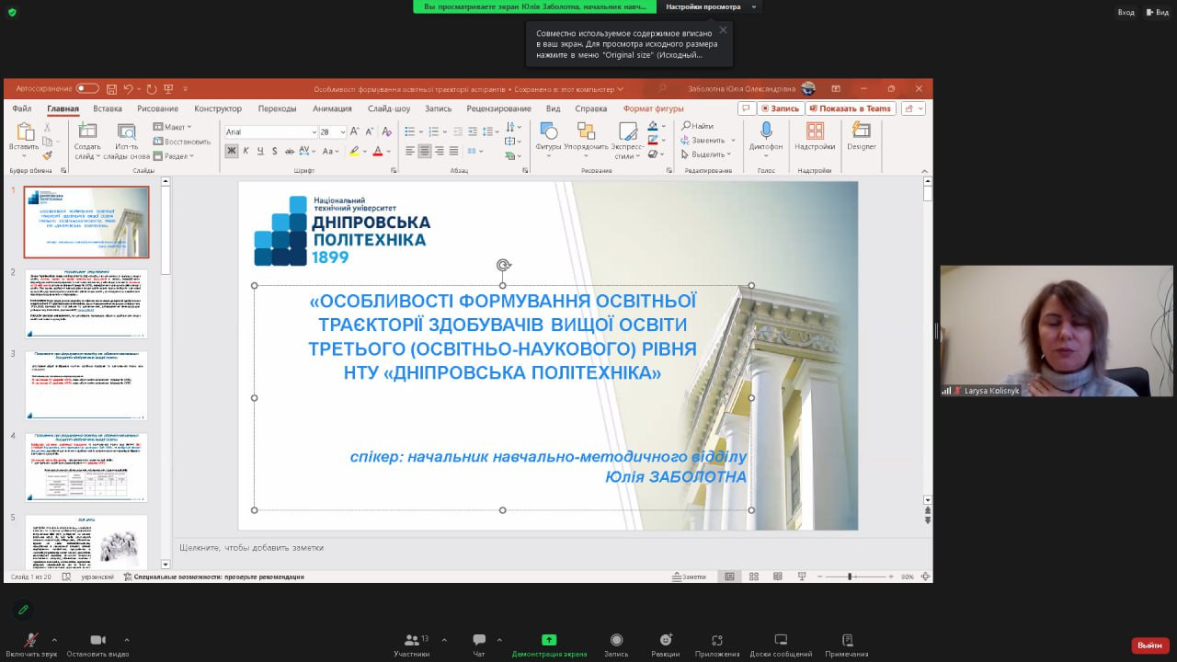Image resolution: width=1177 pixels, height=662 pixels.
Task: Toggle Bold (Ж) formatting
Action: pos(232,151)
